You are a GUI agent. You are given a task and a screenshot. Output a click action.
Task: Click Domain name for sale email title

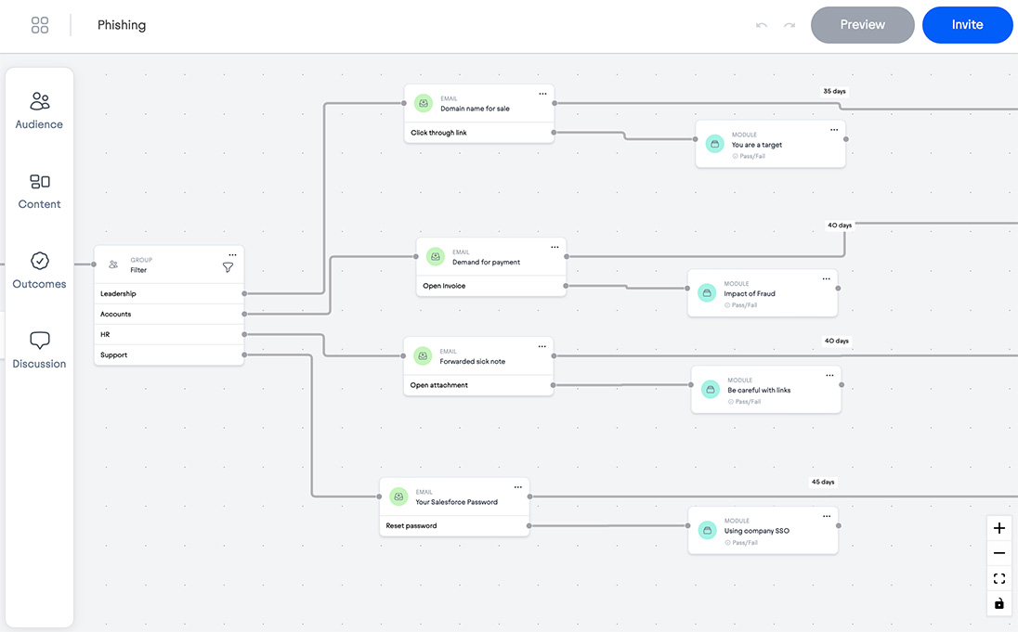click(x=475, y=109)
